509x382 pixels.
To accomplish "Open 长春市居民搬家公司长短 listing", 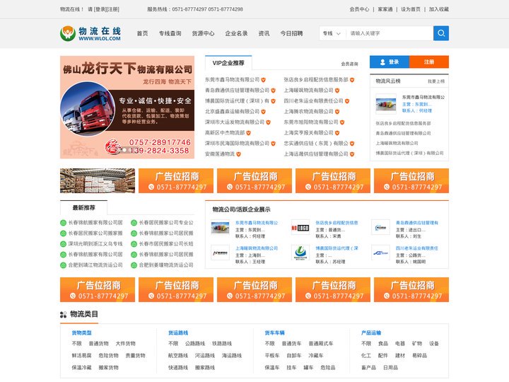I will coord(166,244).
